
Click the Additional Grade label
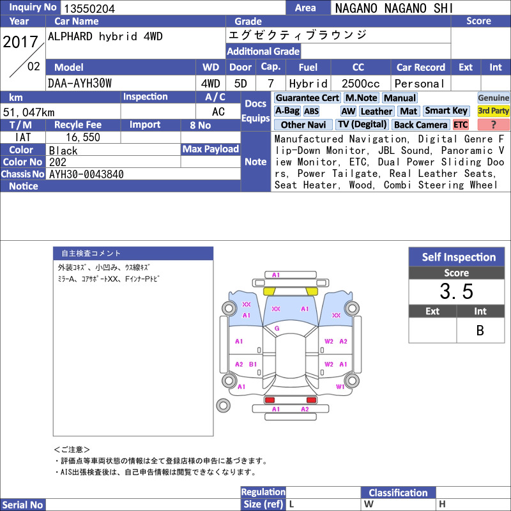(263, 51)
